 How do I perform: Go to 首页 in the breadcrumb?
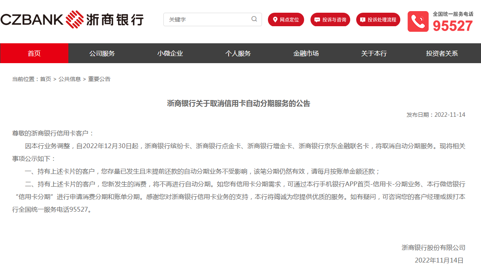(x=46, y=79)
